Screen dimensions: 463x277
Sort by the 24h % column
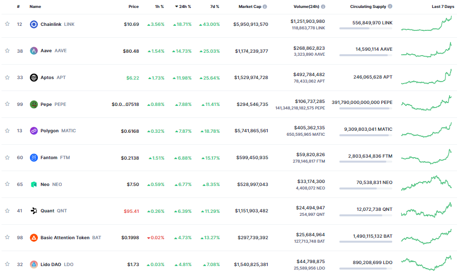[183, 6]
